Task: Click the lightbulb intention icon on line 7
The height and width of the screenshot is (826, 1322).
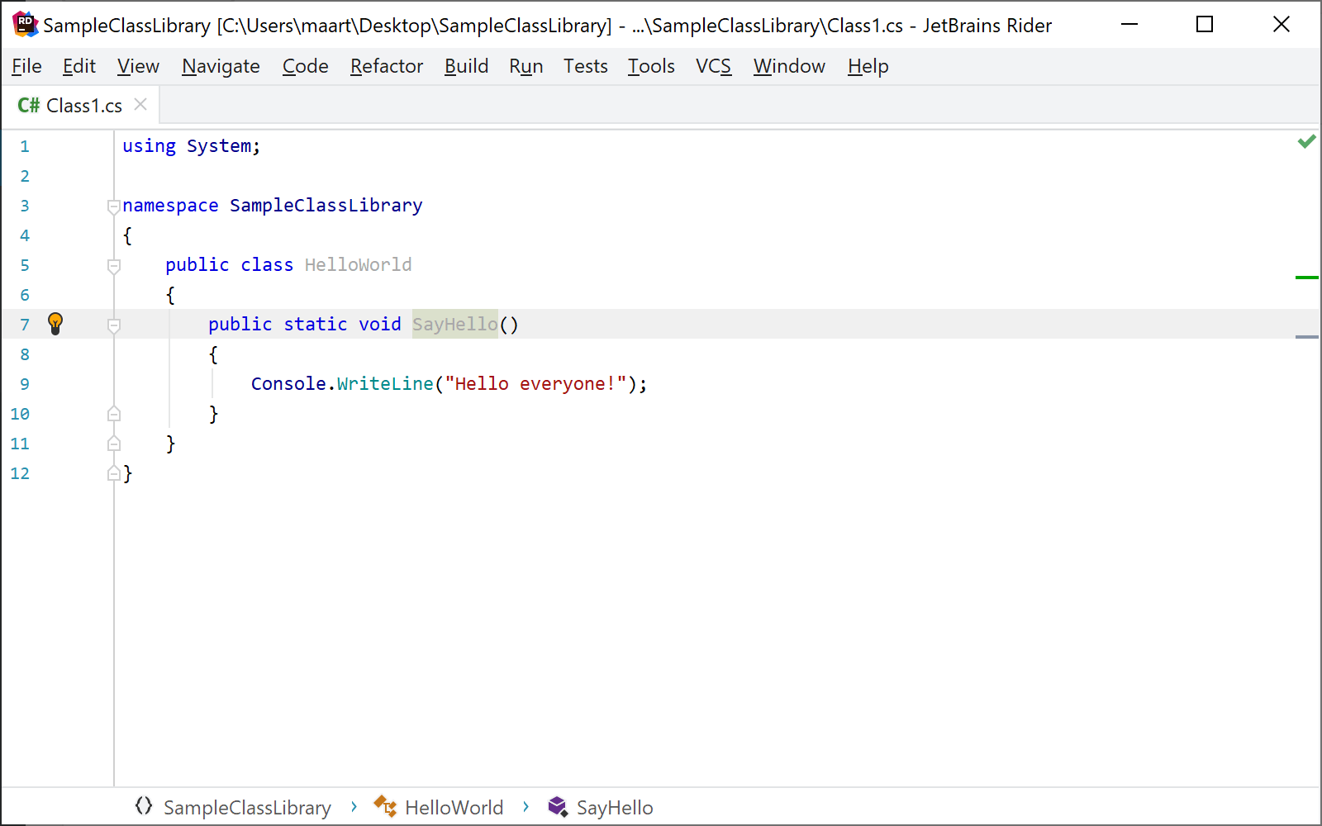Action: [55, 324]
